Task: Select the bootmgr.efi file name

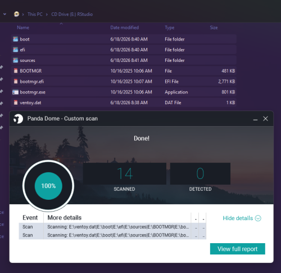Action: tap(32, 82)
